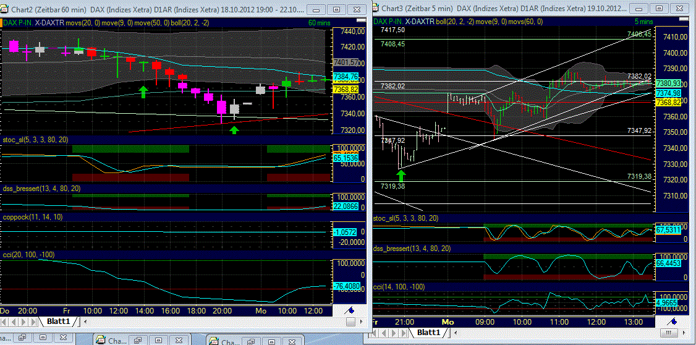The width and height of the screenshot is (696, 345).
Task: Click the 21:00 time label in Chart3
Action: (x=405, y=321)
